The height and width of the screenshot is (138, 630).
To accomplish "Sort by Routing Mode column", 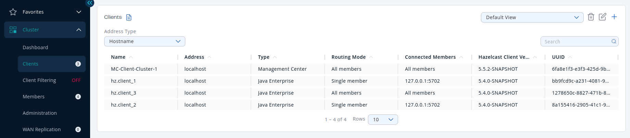I will 348,57.
